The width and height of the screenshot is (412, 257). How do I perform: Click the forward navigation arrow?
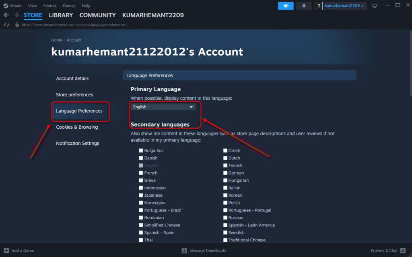(16, 15)
